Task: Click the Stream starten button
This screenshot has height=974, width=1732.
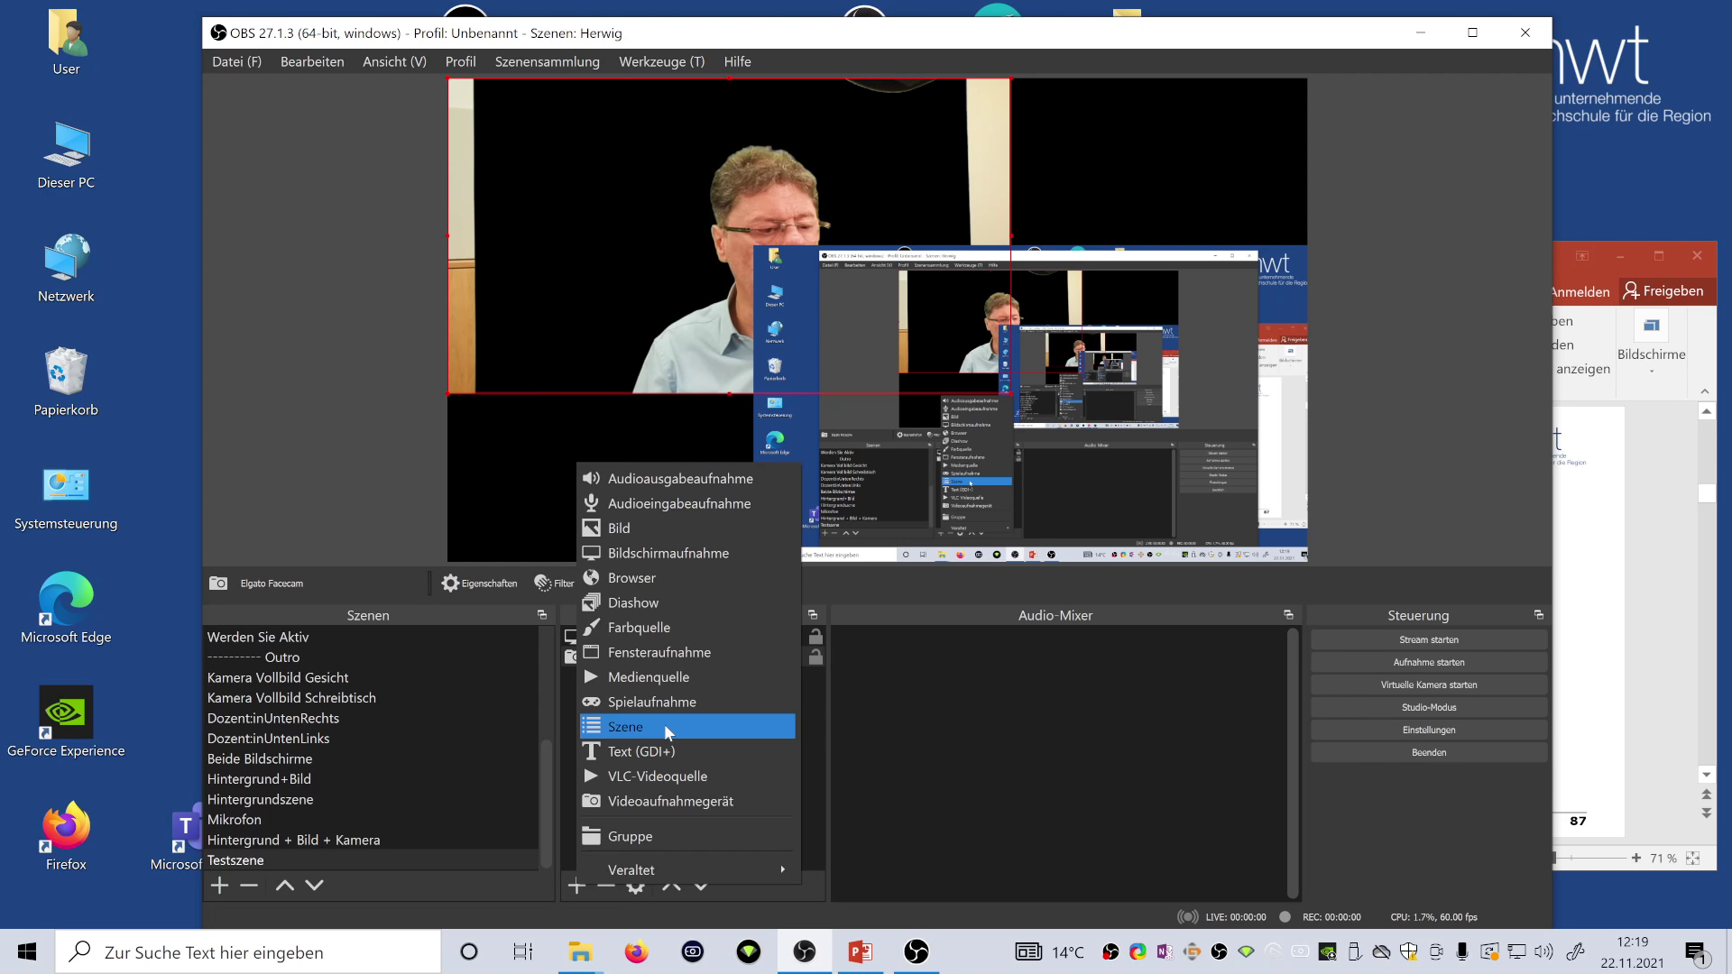Action: point(1429,639)
